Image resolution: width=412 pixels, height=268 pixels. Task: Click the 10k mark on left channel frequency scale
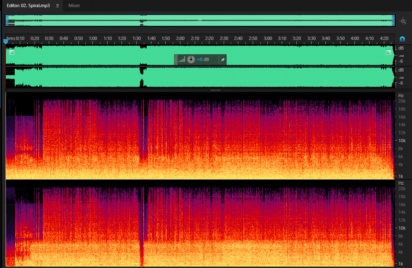click(402, 141)
